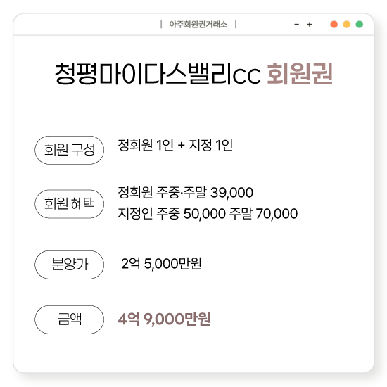Image resolution: width=387 pixels, height=387 pixels.
Task: Click the minus icon in title bar
Action: click(297, 24)
